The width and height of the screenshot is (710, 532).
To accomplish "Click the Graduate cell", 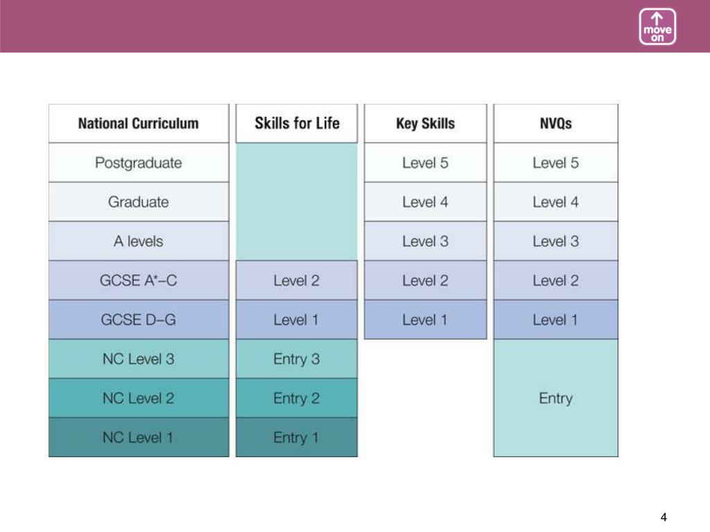I will (139, 202).
